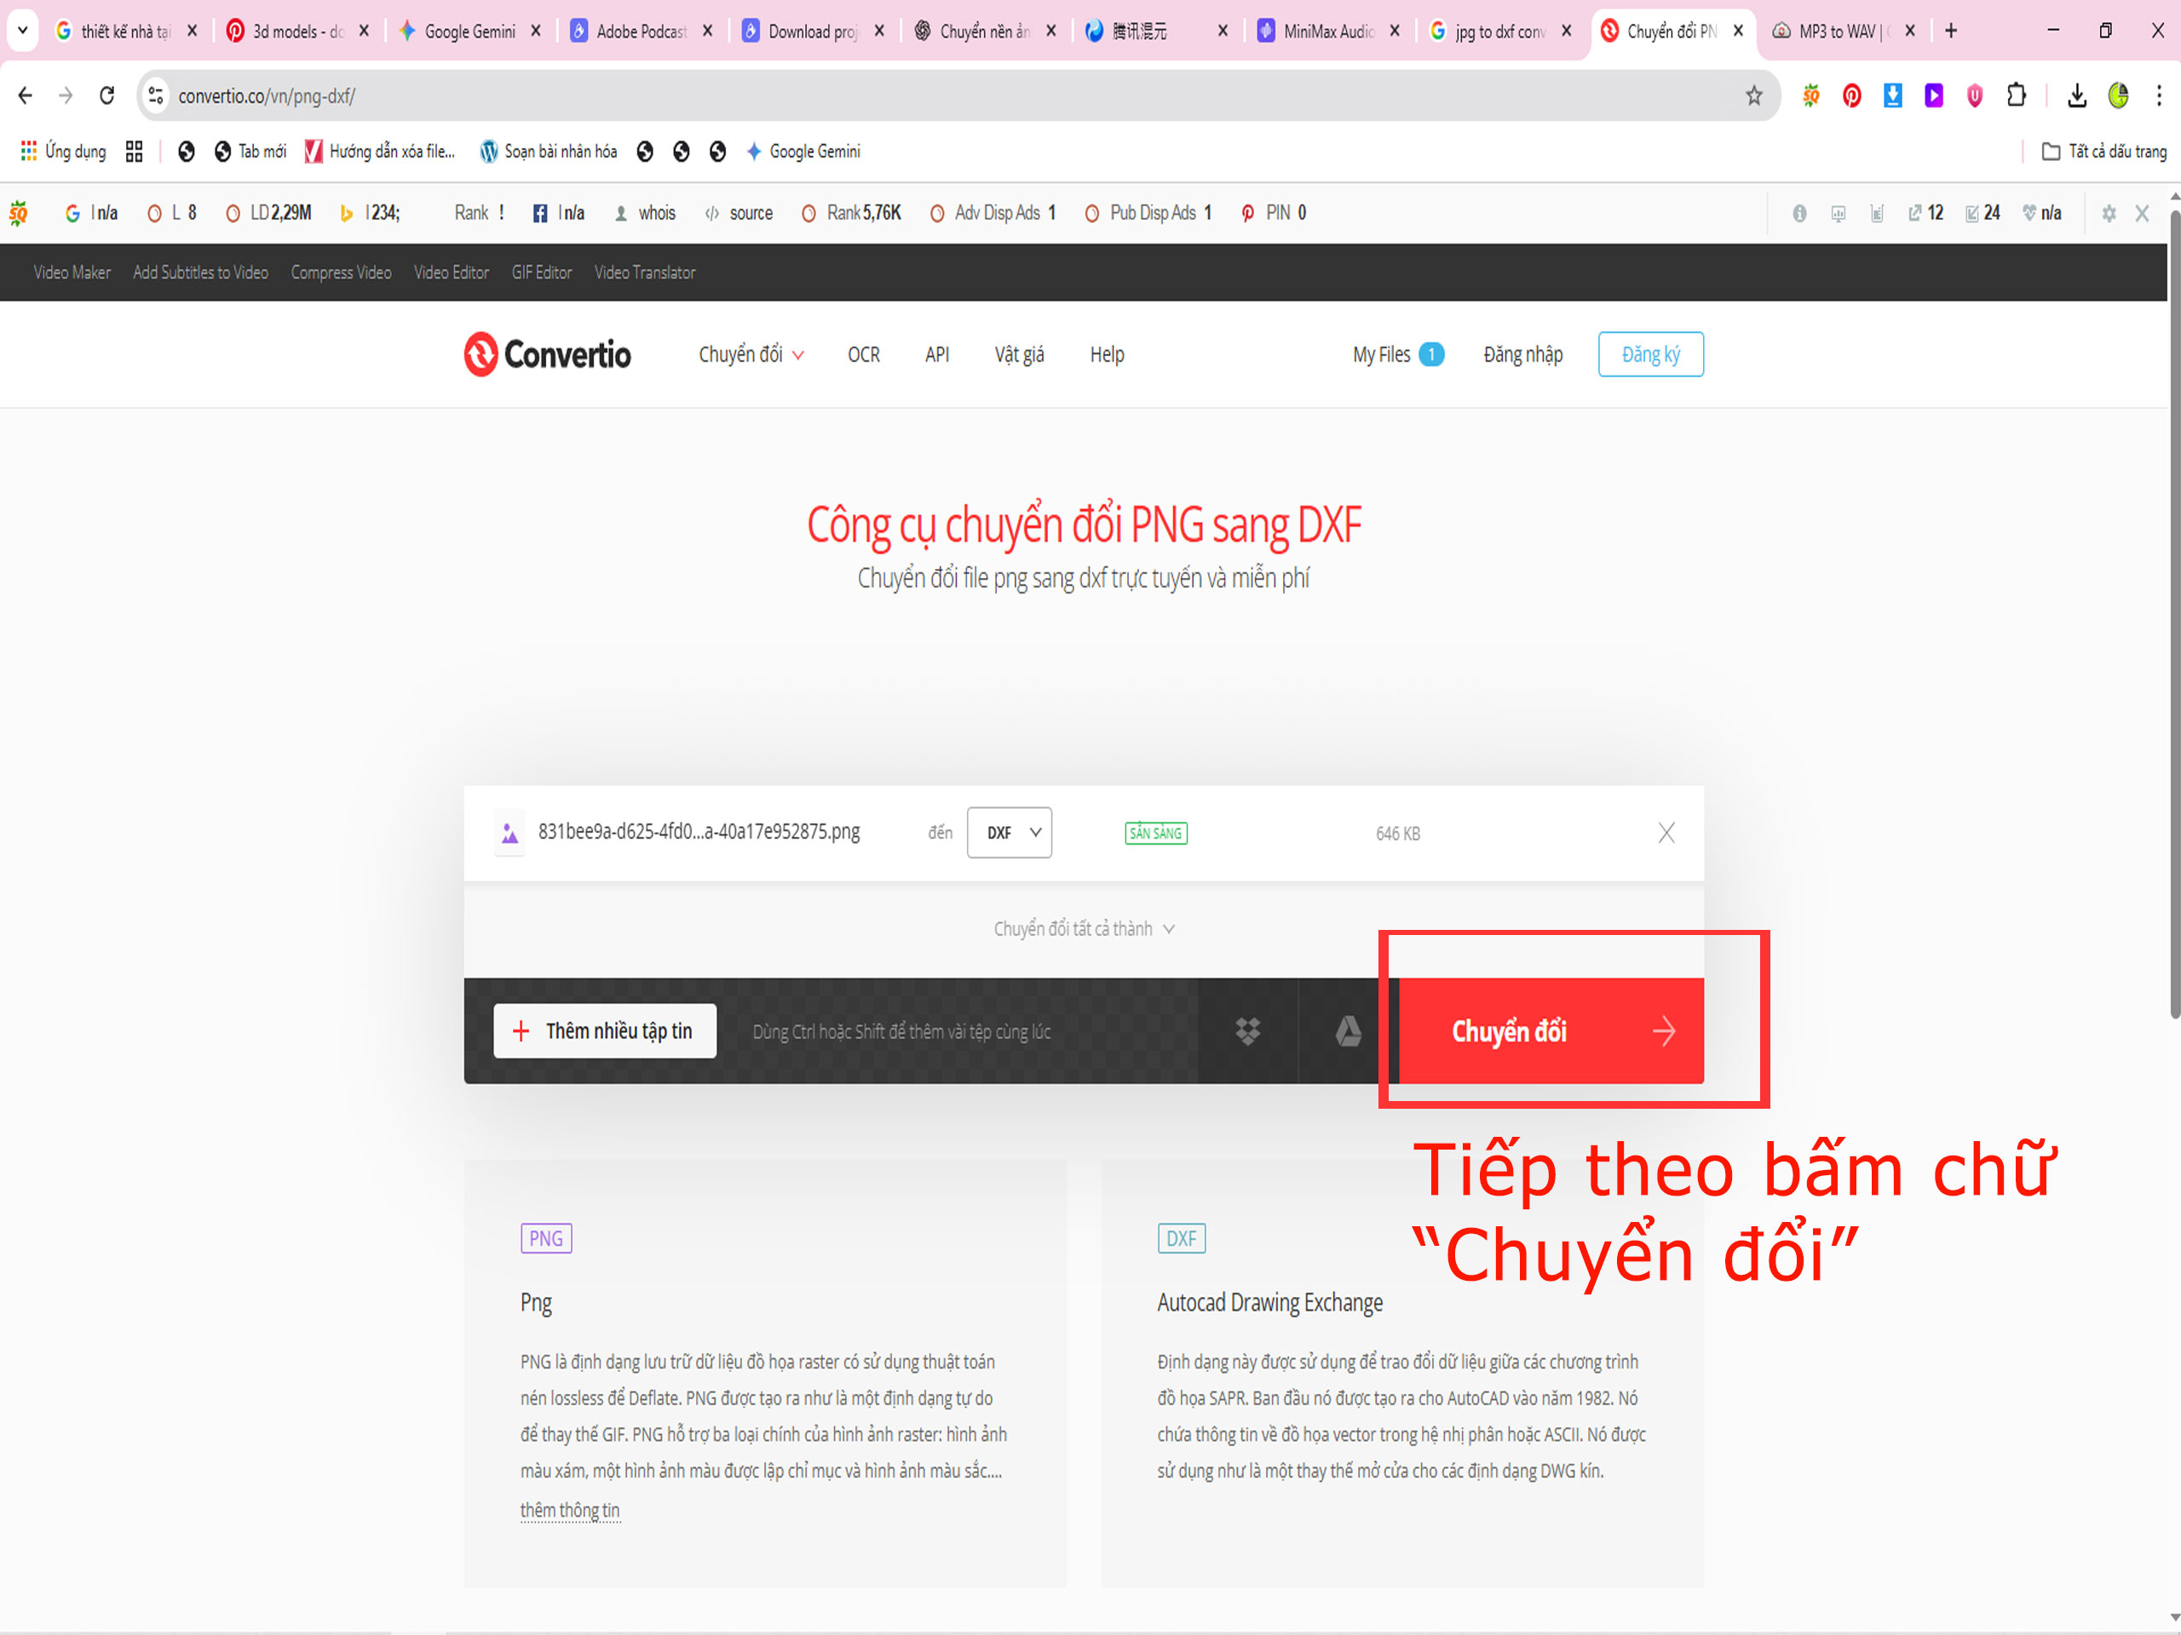Click "Thêm nhiều tập tin" button
Image resolution: width=2181 pixels, height=1635 pixels.
click(x=604, y=1031)
